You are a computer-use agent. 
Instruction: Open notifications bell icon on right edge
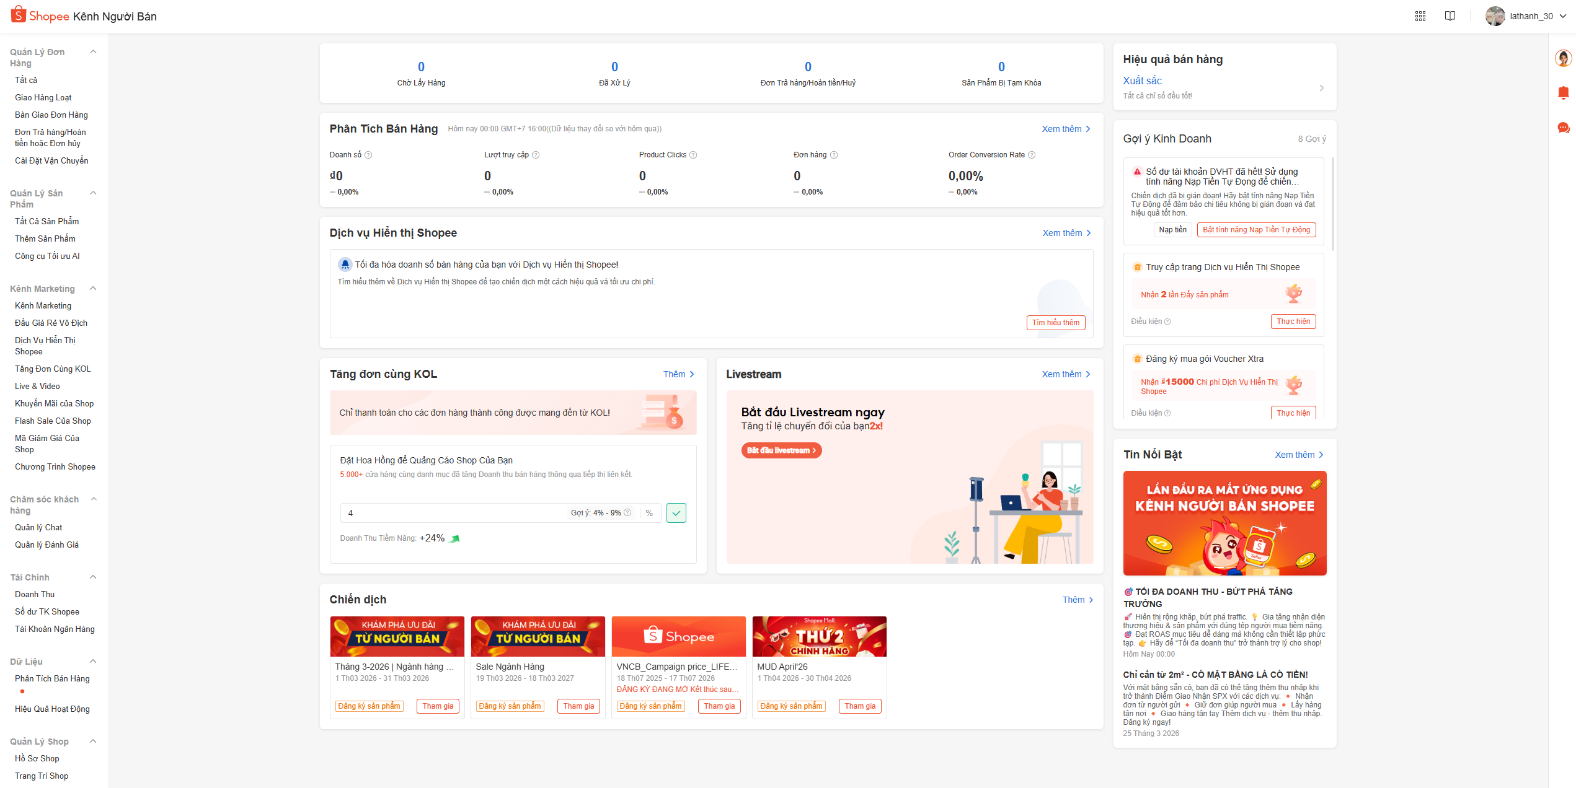(x=1563, y=93)
